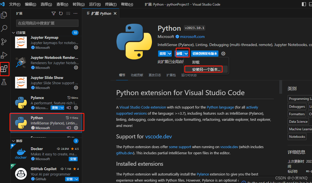Click the 禁用 button
312x183 pixels.
point(163,54)
